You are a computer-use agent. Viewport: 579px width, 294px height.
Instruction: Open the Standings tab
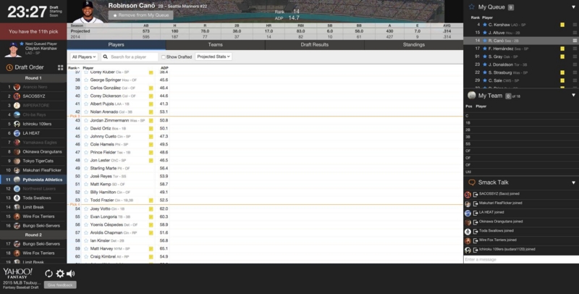(x=413, y=45)
